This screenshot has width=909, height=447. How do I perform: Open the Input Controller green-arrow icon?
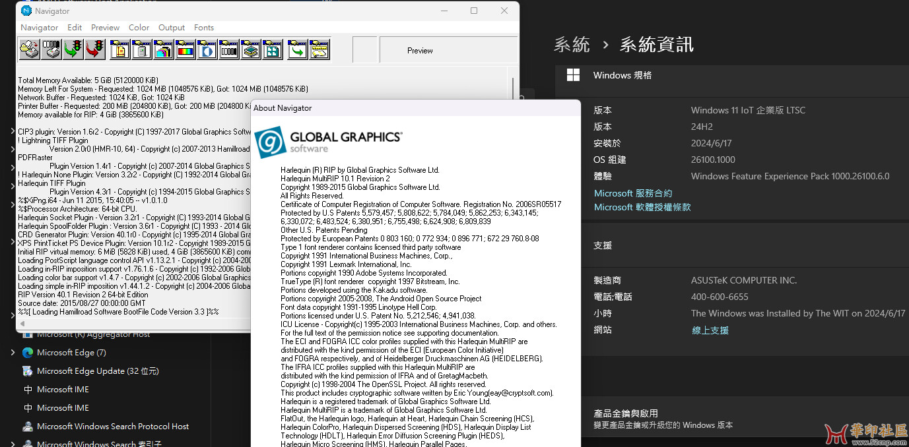click(298, 49)
